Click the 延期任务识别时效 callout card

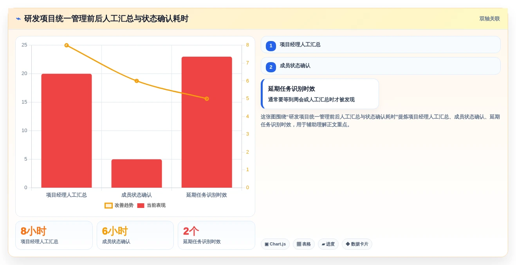tap(320, 94)
